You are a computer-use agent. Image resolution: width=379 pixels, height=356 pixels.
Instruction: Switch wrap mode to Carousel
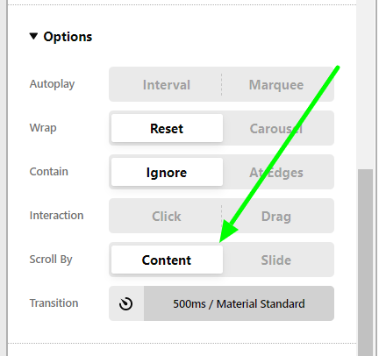click(276, 128)
